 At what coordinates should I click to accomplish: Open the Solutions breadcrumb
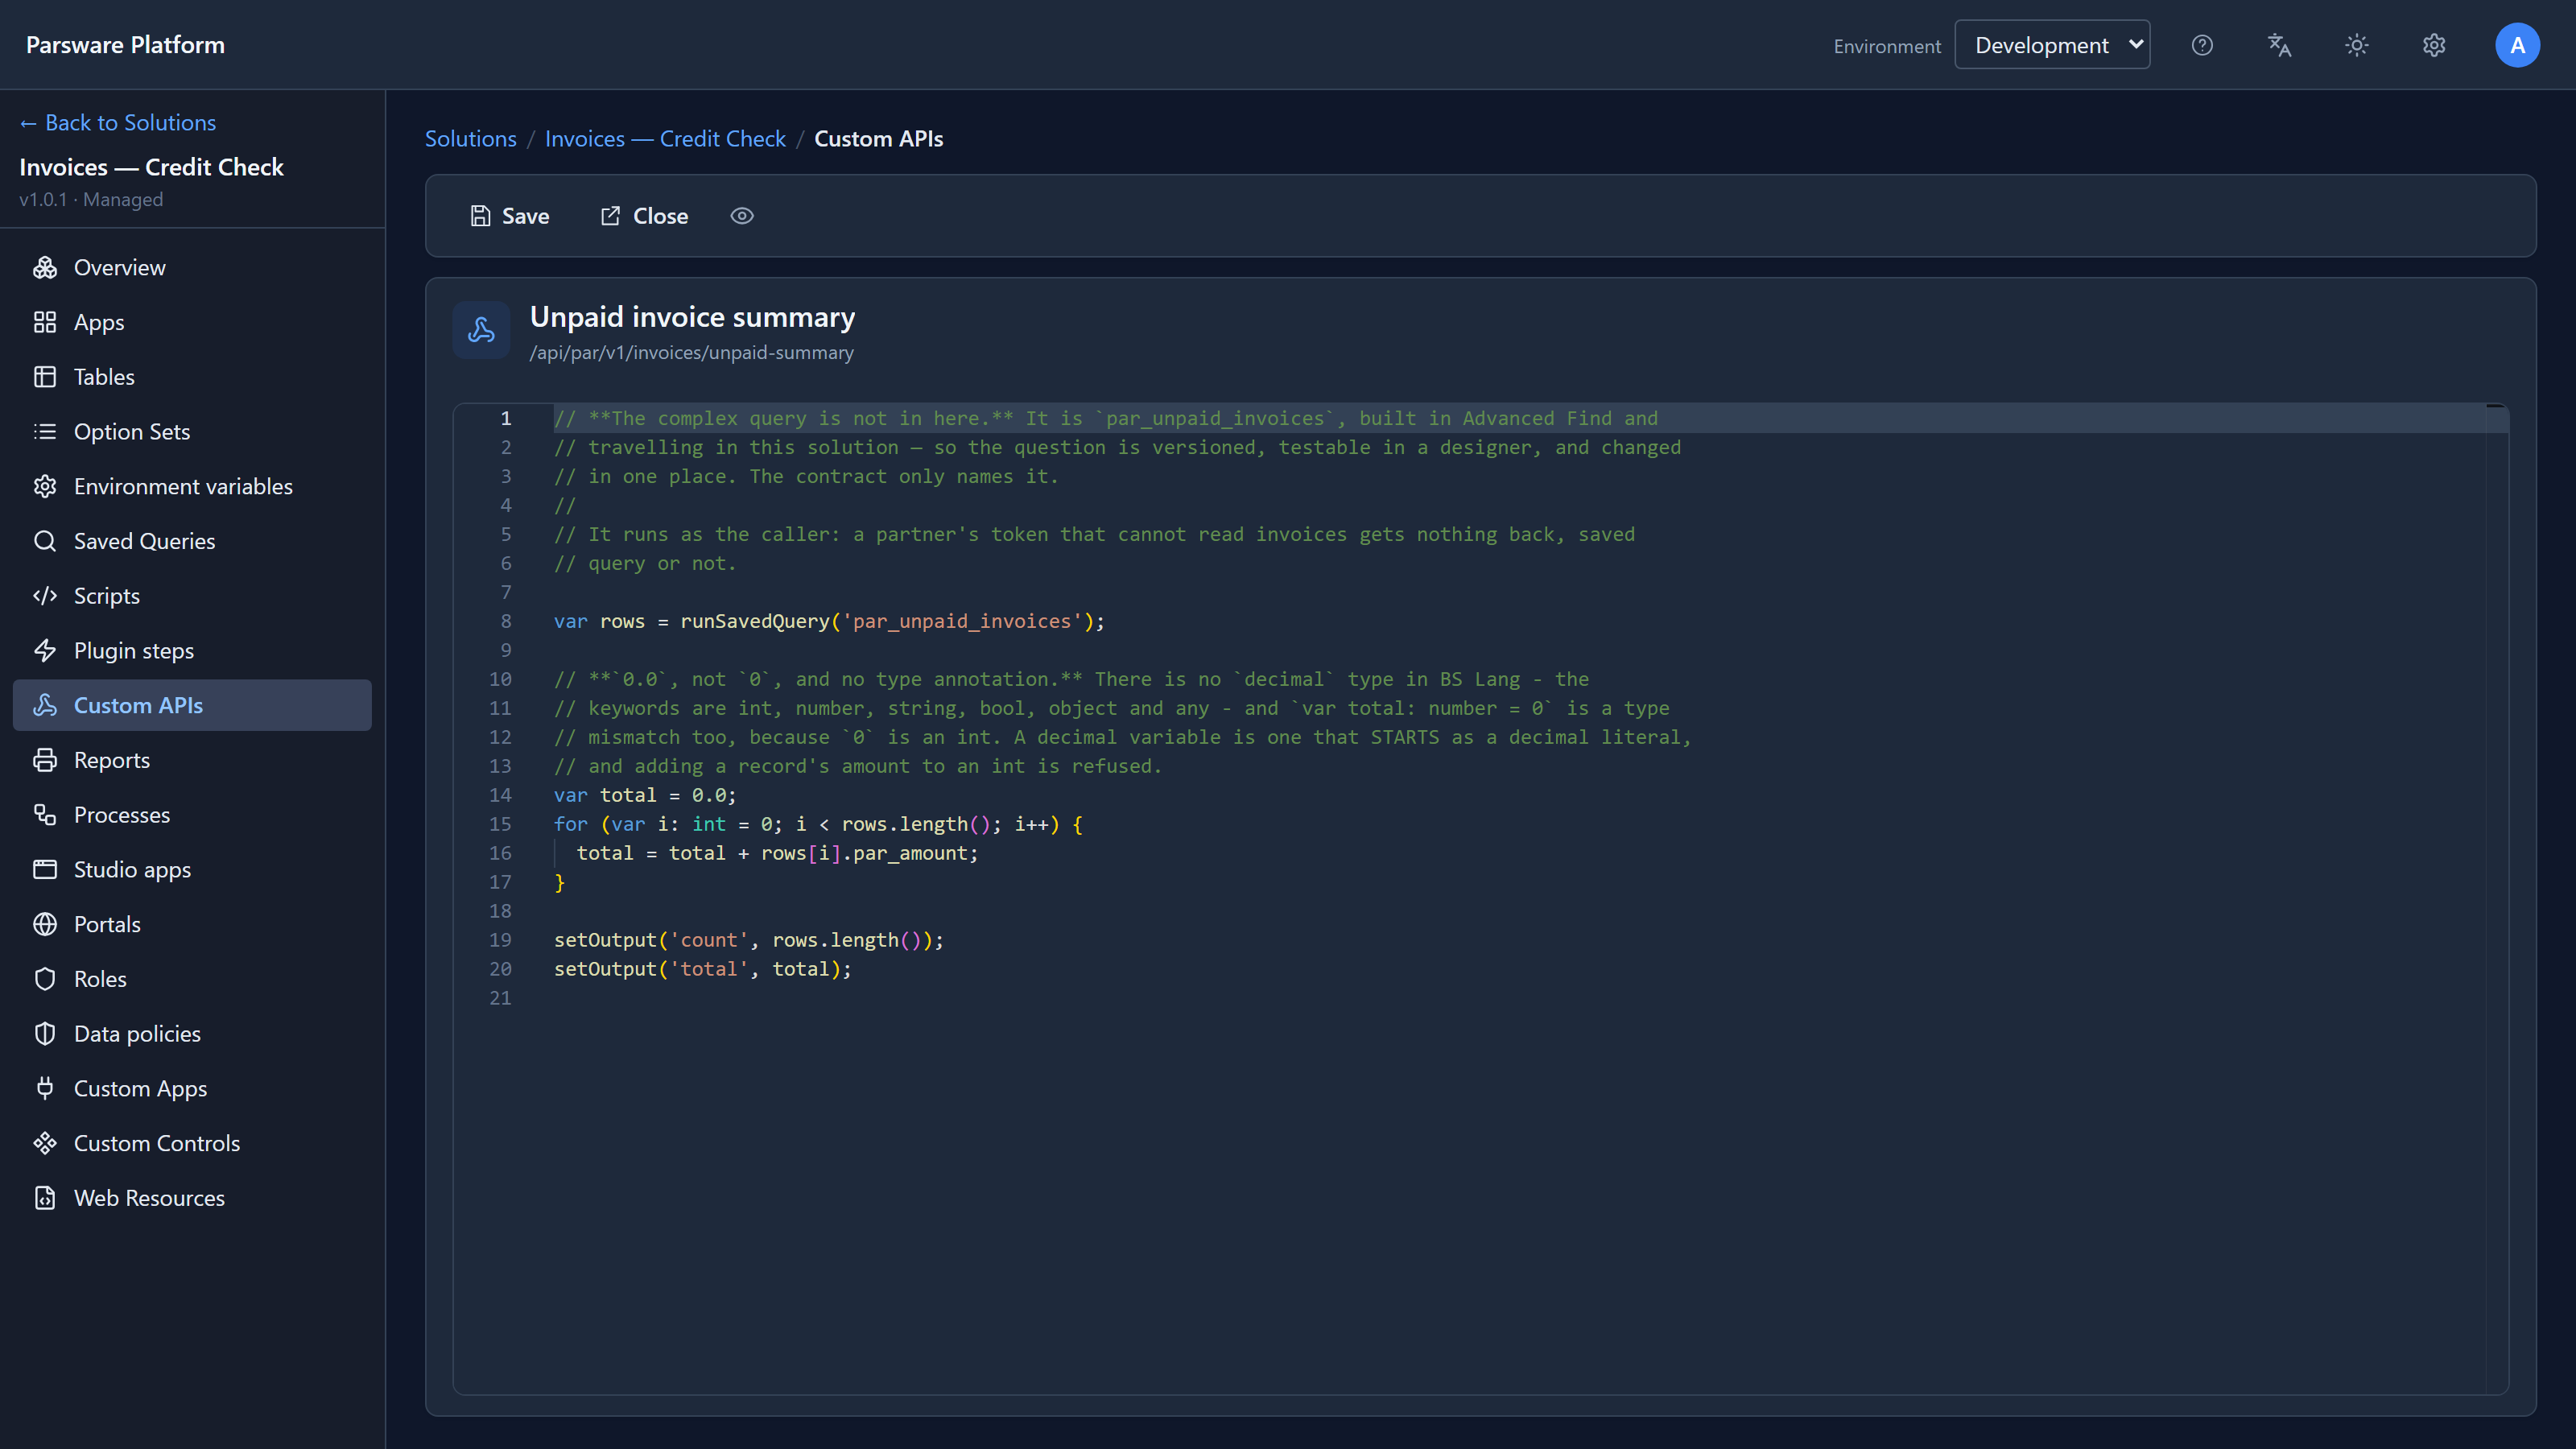pos(471,138)
